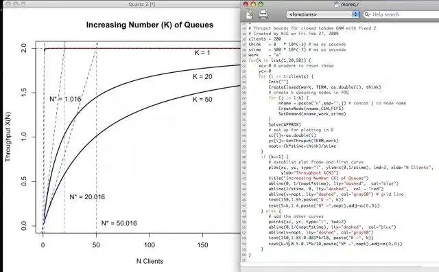Click the 'Throughput X(N)' y-axis label
Viewport: 439px width, 272px height.
point(8,137)
